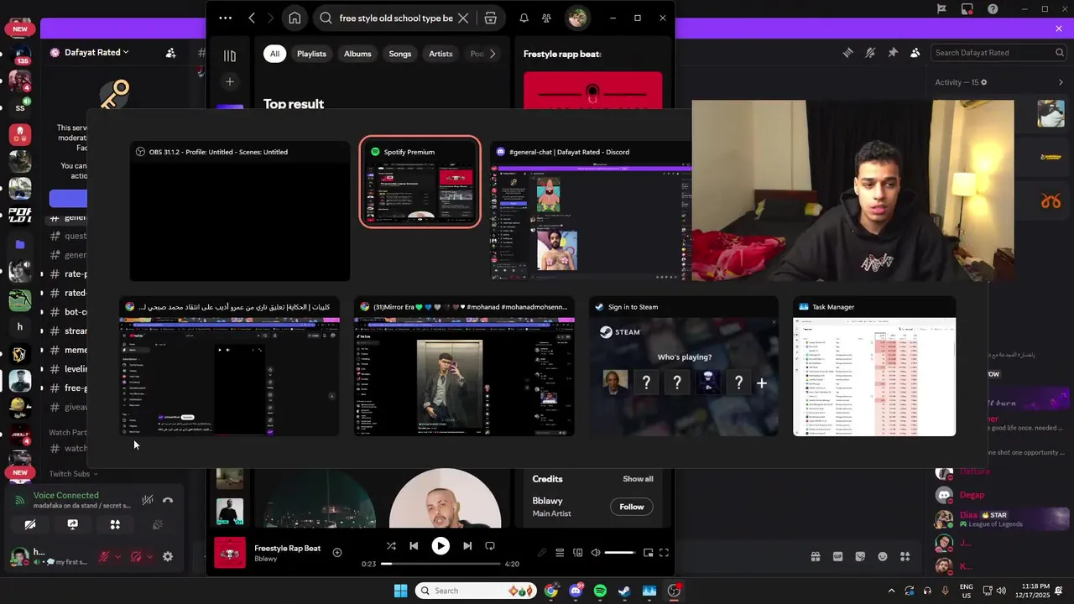Mute Spotify with the speaker icon
This screenshot has width=1074, height=604.
[x=596, y=553]
